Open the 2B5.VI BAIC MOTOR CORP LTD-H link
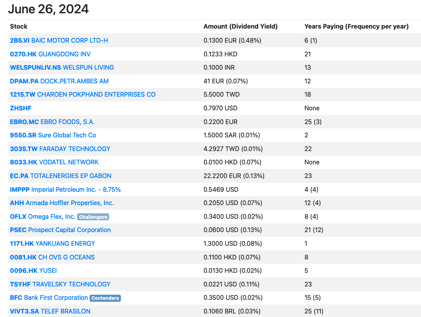421x317 pixels. [x=59, y=41]
